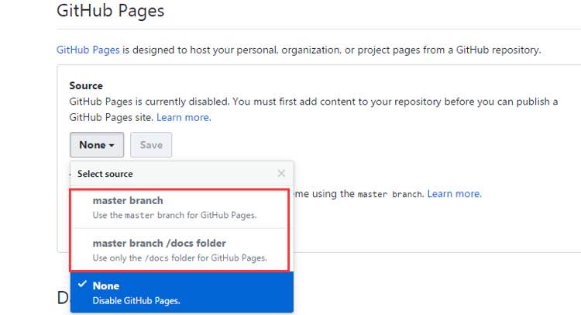Viewport: 581px width, 315px height.
Task: Open Learn more link after master branch text
Action: [x=454, y=194]
